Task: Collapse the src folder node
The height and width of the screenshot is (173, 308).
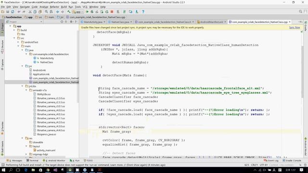Action: click(14, 38)
